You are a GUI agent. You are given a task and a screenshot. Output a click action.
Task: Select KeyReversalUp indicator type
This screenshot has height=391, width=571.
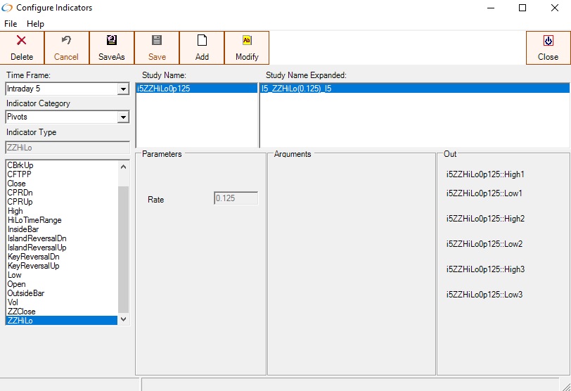pos(33,266)
